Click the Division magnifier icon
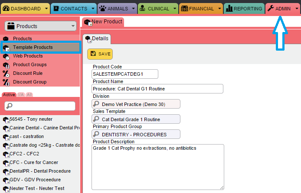Viewport: 301px width, 193px height. tap(96, 104)
